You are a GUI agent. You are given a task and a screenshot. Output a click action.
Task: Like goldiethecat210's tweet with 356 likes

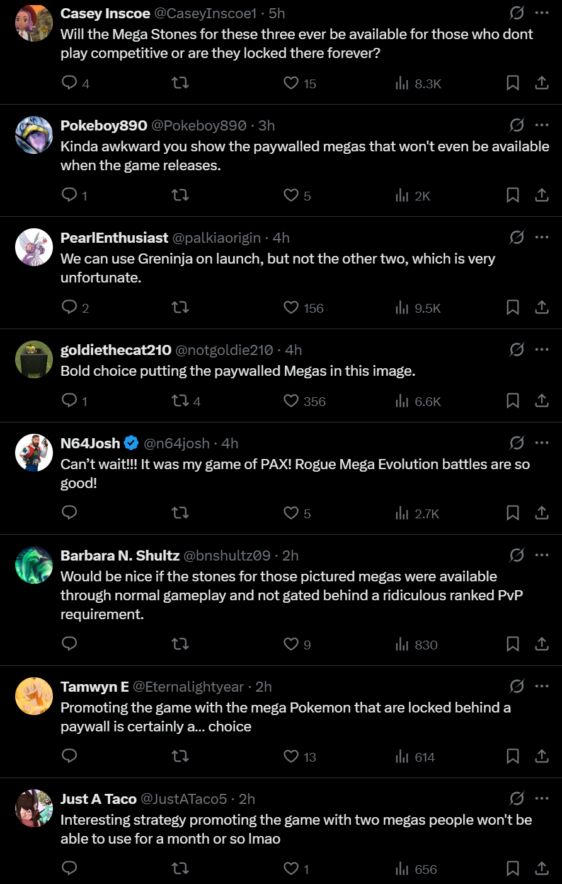[x=291, y=401]
